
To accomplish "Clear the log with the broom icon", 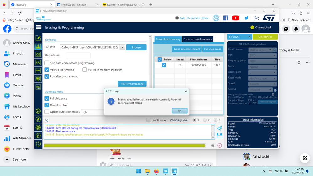I will pos(220,128).
